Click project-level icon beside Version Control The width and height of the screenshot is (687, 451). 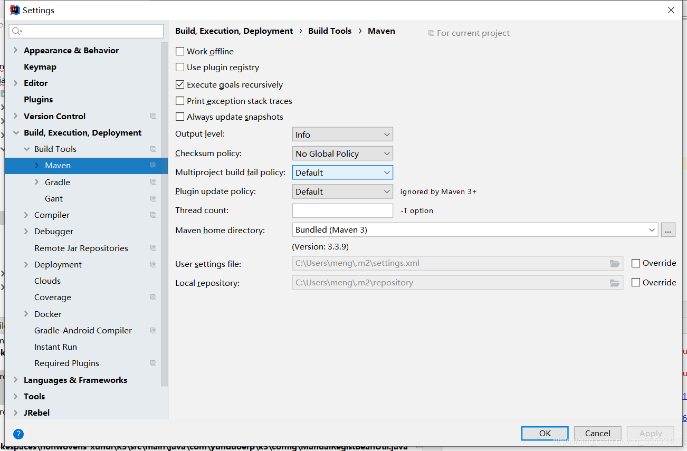153,116
